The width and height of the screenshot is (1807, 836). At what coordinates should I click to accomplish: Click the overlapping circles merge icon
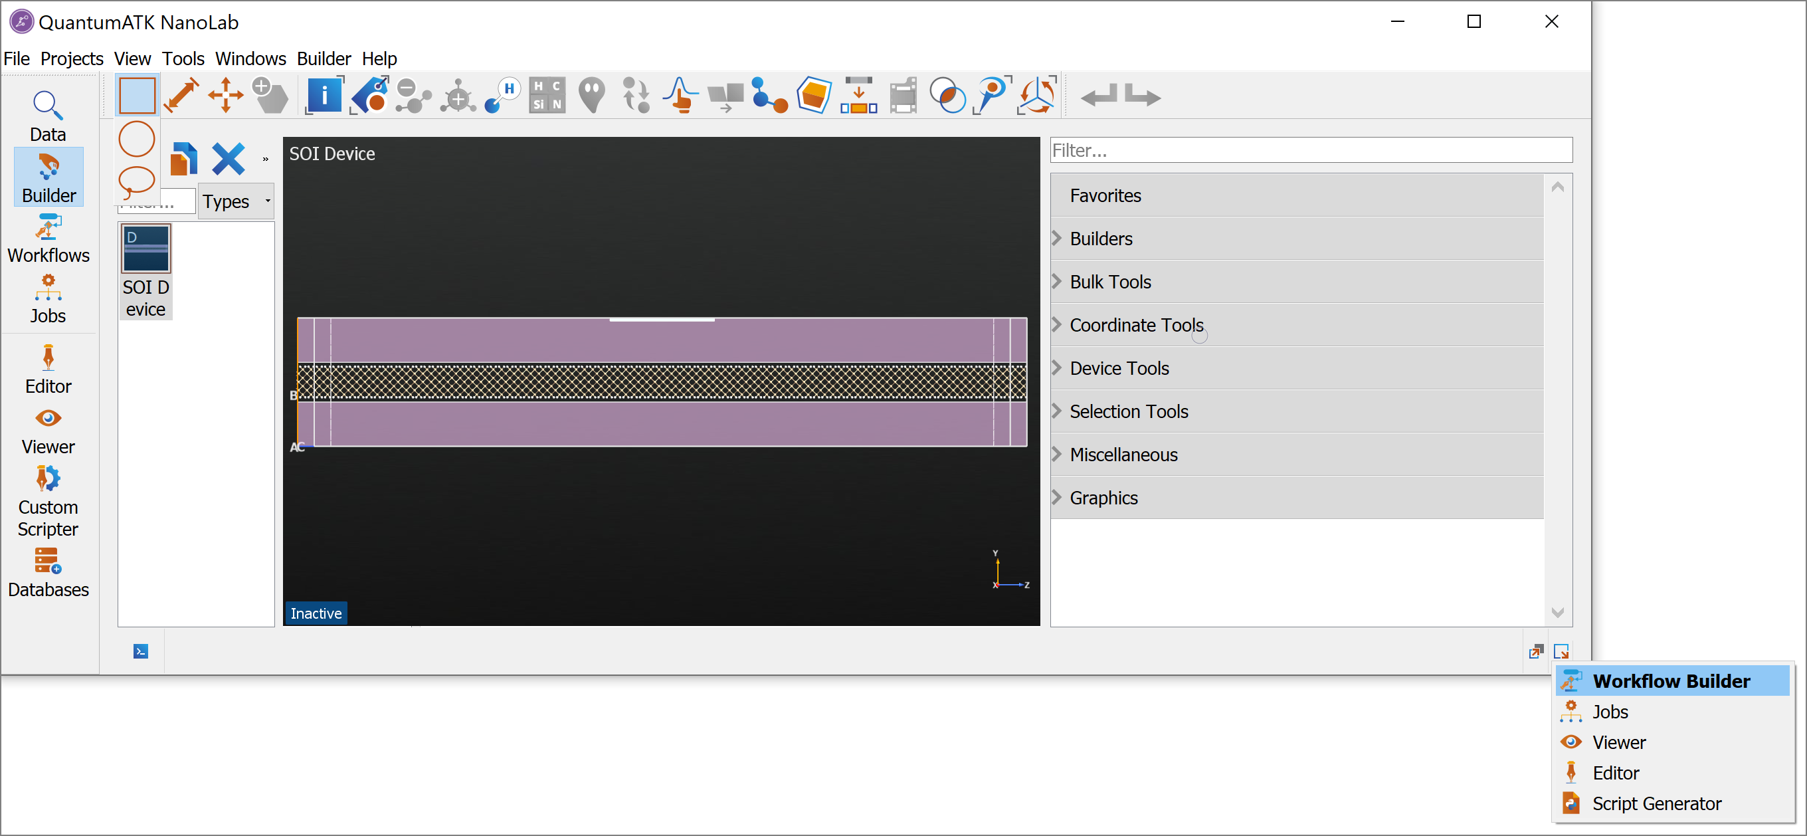pos(948,96)
